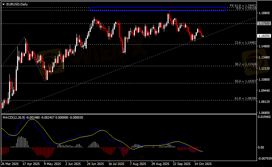
Task: Click the 0.019465 MACD scale value
Action: 264,117
